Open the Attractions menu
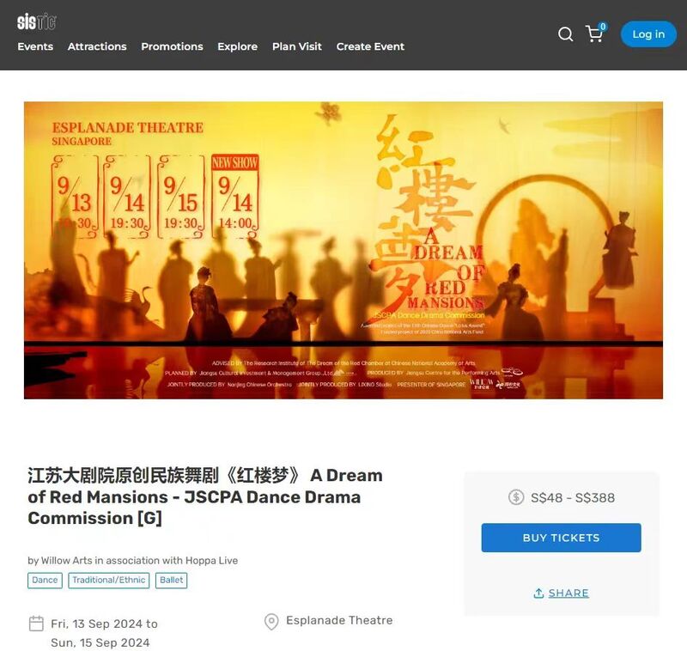Image resolution: width=687 pixels, height=651 pixels. point(97,46)
